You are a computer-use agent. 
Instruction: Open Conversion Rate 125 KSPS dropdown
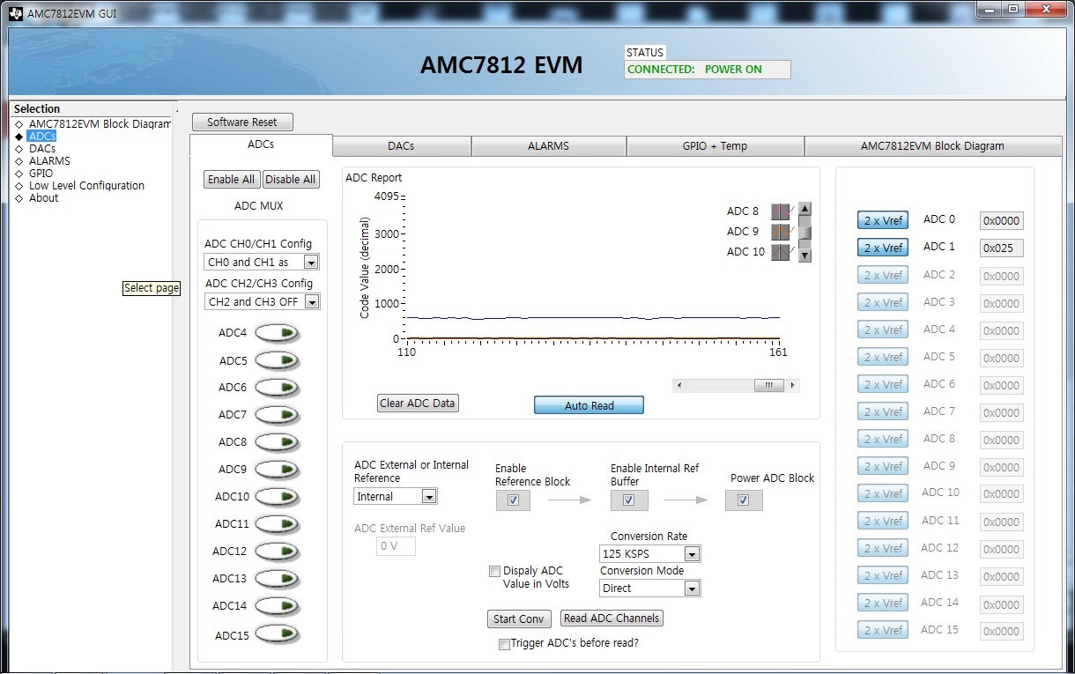pyautogui.click(x=692, y=554)
